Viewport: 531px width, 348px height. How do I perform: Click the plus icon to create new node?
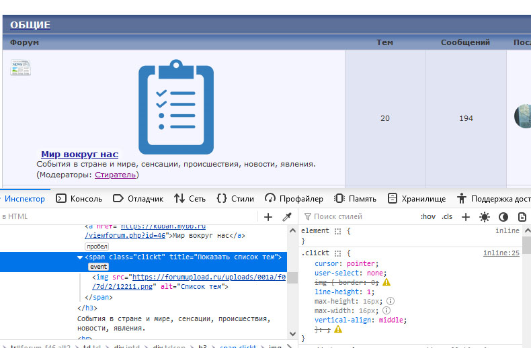[x=268, y=217]
